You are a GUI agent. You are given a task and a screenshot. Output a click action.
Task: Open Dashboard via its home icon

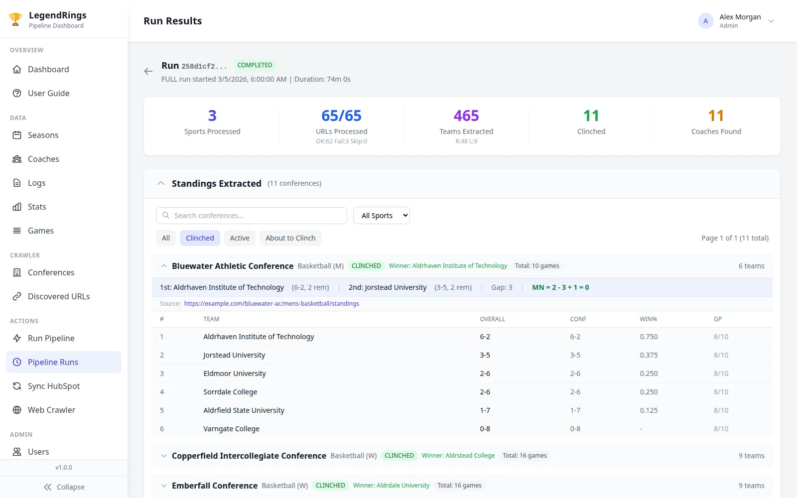tap(17, 69)
